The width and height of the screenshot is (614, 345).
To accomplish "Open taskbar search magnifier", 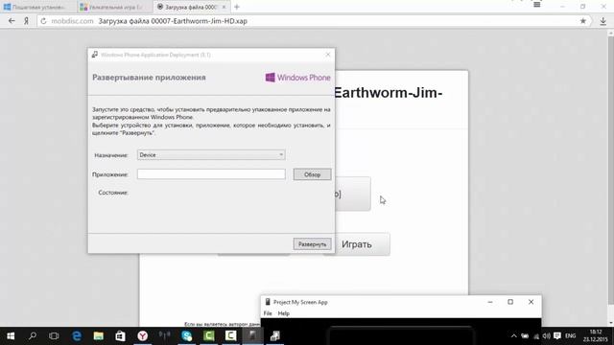I will [33, 336].
